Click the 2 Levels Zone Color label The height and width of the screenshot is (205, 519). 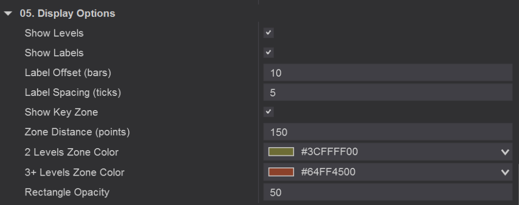click(x=71, y=152)
